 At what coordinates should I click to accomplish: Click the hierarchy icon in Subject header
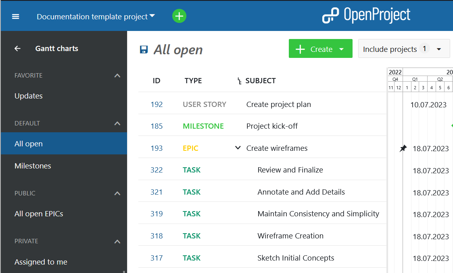pyautogui.click(x=240, y=81)
